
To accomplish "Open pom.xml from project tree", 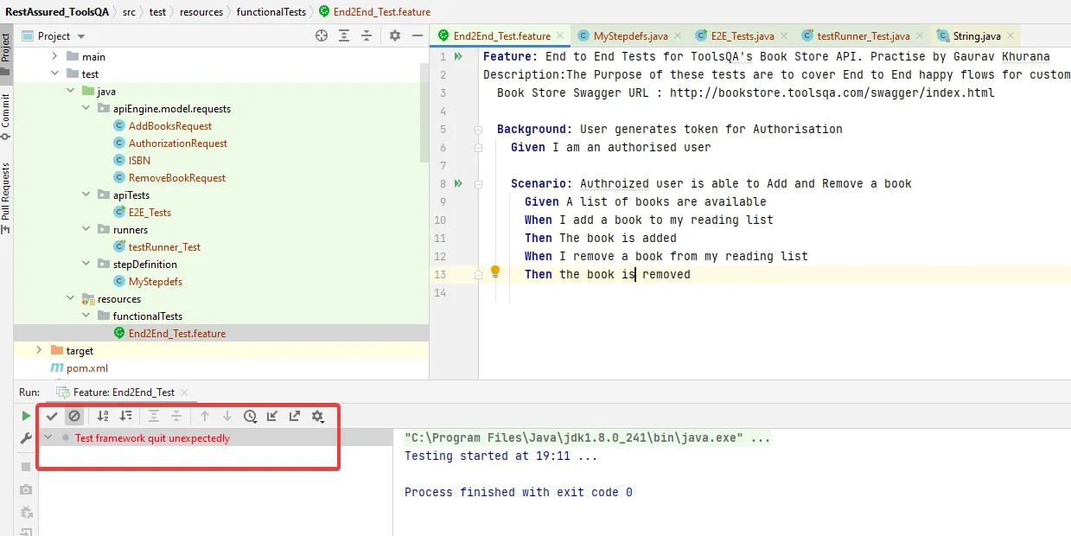I will pyautogui.click(x=86, y=368).
